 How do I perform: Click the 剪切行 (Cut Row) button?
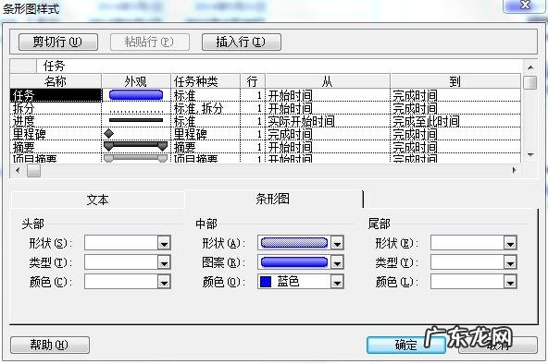(58, 42)
